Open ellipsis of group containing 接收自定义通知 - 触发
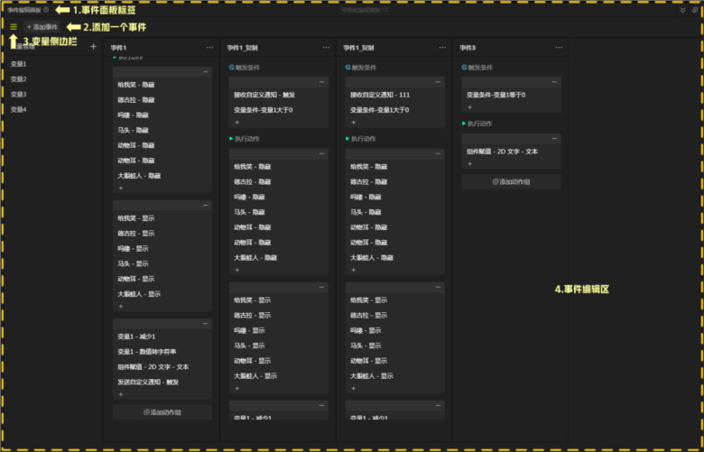 pos(321,82)
